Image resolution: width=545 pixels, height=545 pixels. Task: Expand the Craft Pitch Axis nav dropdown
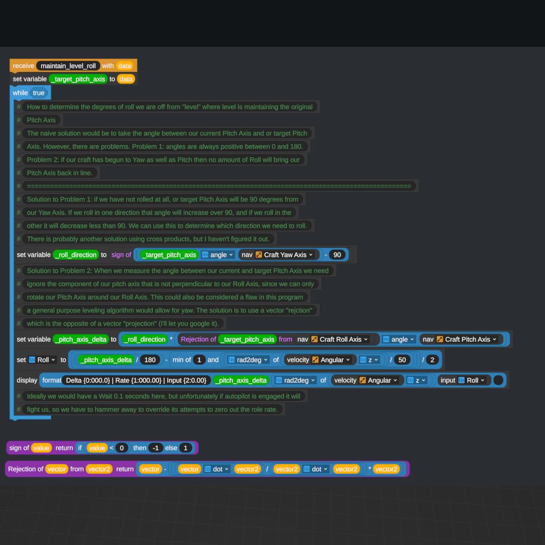click(x=494, y=340)
